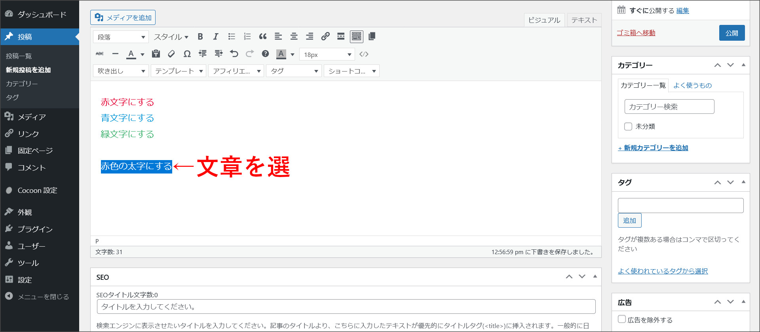The width and height of the screenshot is (760, 332).
Task: Click the 追加 tag button
Action: tap(629, 221)
